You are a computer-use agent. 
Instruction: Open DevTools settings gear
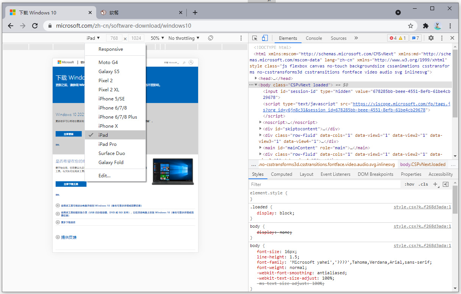pyautogui.click(x=431, y=38)
